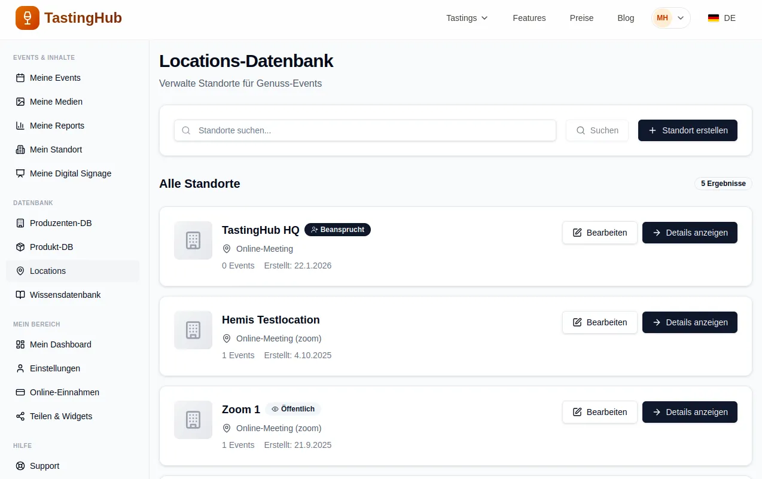Viewport: 762px width, 479px height.
Task: Open Teilen & Widgets share icon
Action: [20, 416]
